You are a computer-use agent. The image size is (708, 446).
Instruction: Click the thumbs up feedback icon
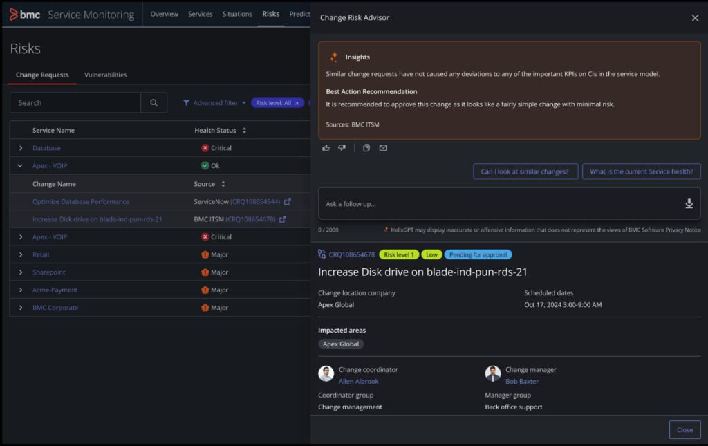pyautogui.click(x=326, y=147)
